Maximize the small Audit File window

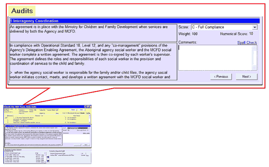coord(88,107)
